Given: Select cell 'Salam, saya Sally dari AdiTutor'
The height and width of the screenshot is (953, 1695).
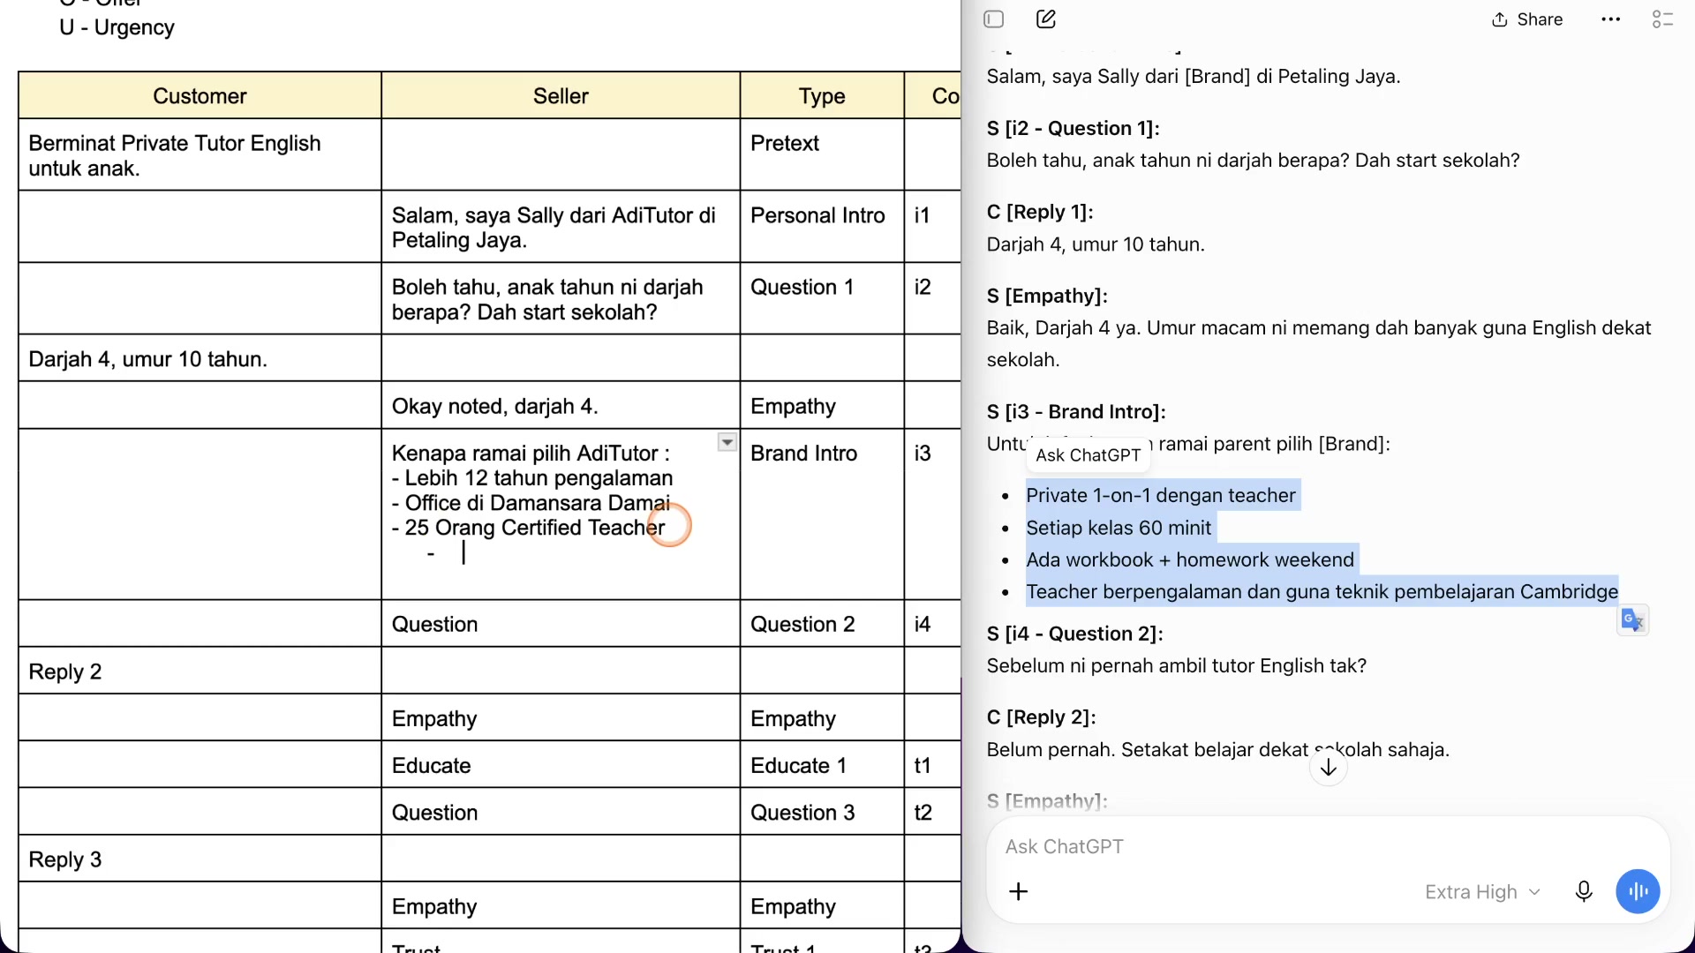Looking at the screenshot, I should tap(561, 228).
